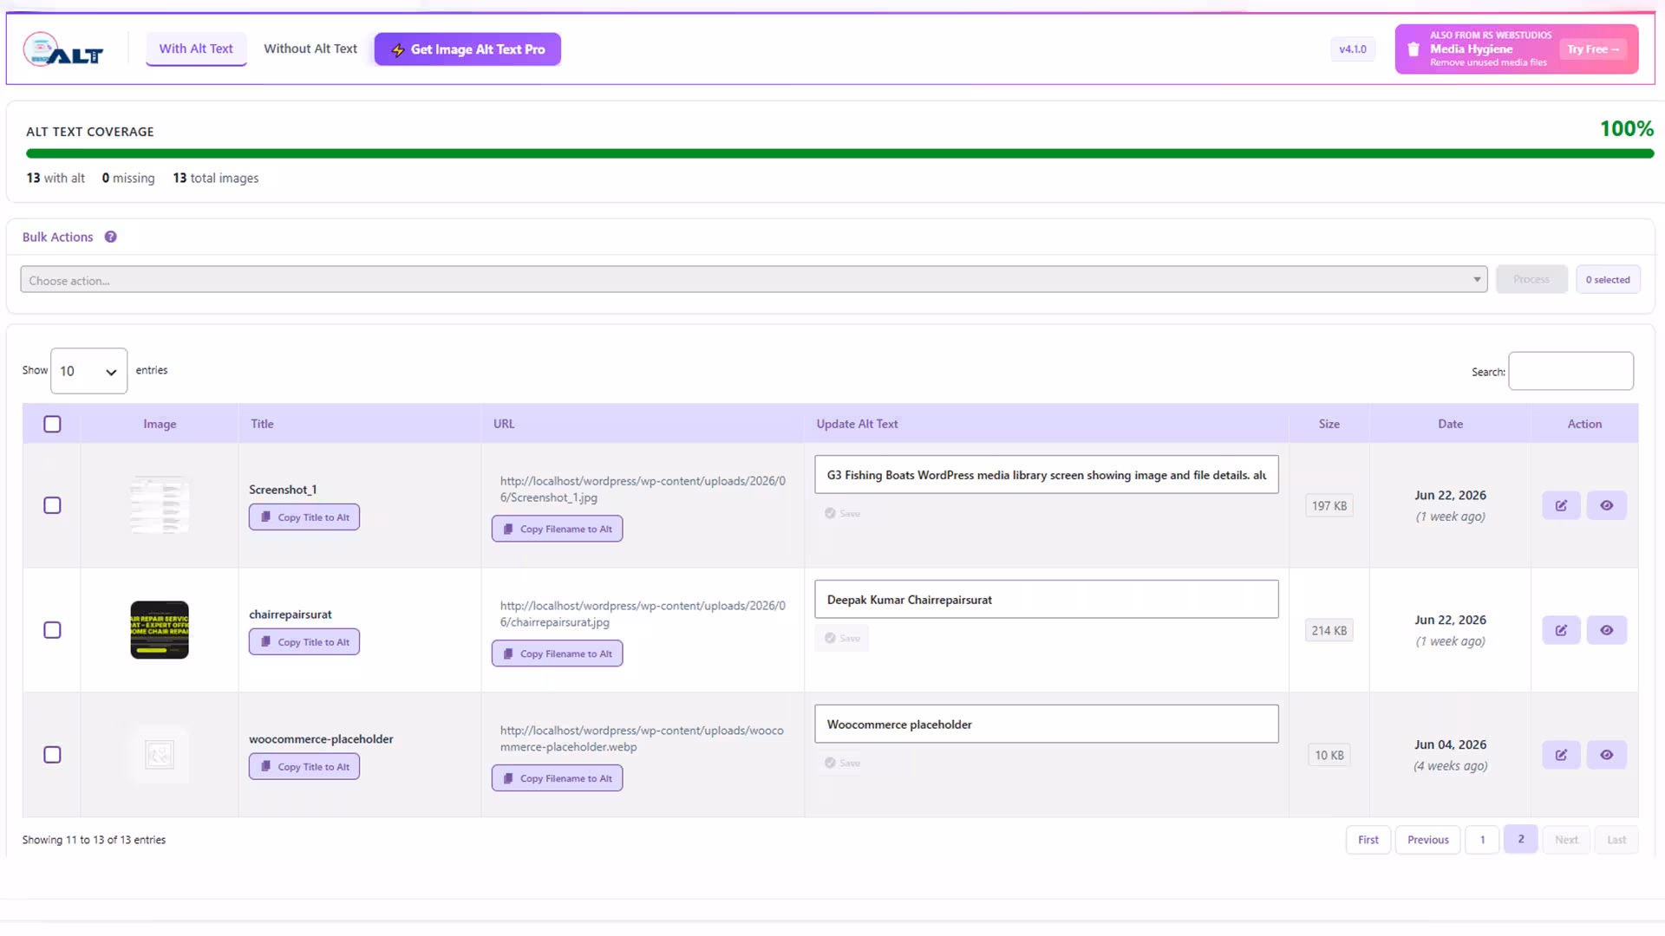Image resolution: width=1665 pixels, height=936 pixels.
Task: Click the 214 KB size badge
Action: click(1329, 630)
